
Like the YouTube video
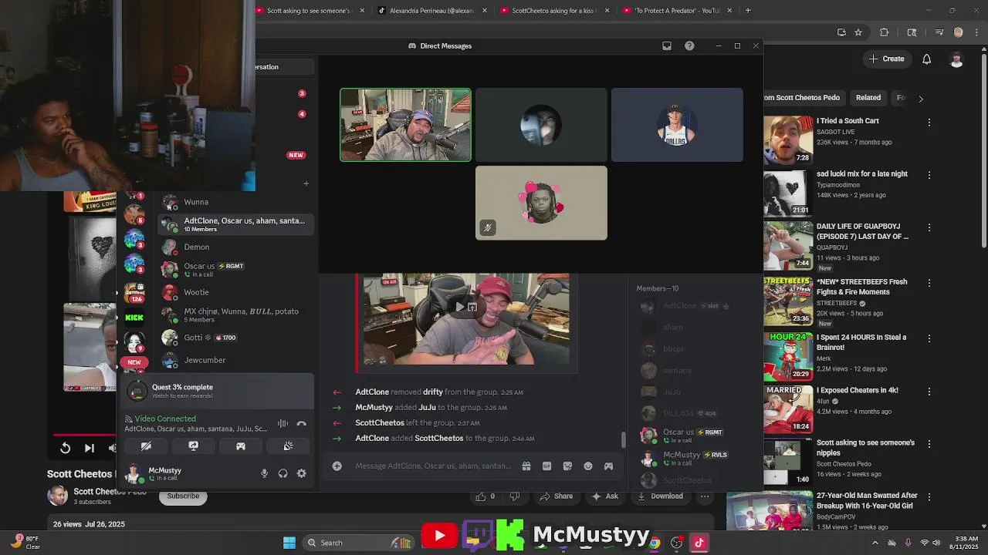click(x=486, y=496)
